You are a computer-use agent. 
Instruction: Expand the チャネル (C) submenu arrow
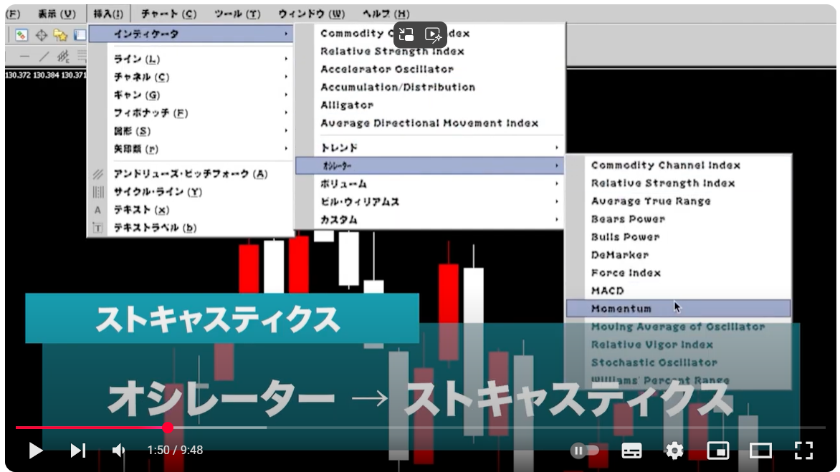pyautogui.click(x=286, y=77)
